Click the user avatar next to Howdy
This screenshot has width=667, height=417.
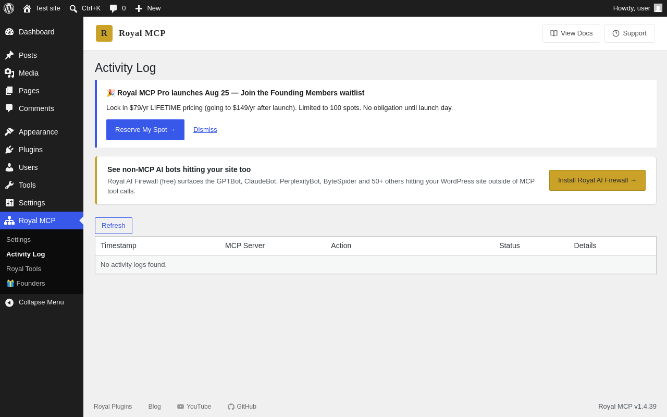(658, 8)
